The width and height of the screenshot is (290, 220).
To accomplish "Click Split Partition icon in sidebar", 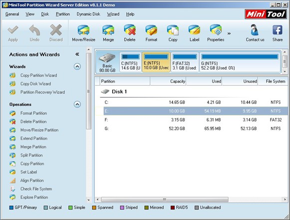I will tap(12, 155).
